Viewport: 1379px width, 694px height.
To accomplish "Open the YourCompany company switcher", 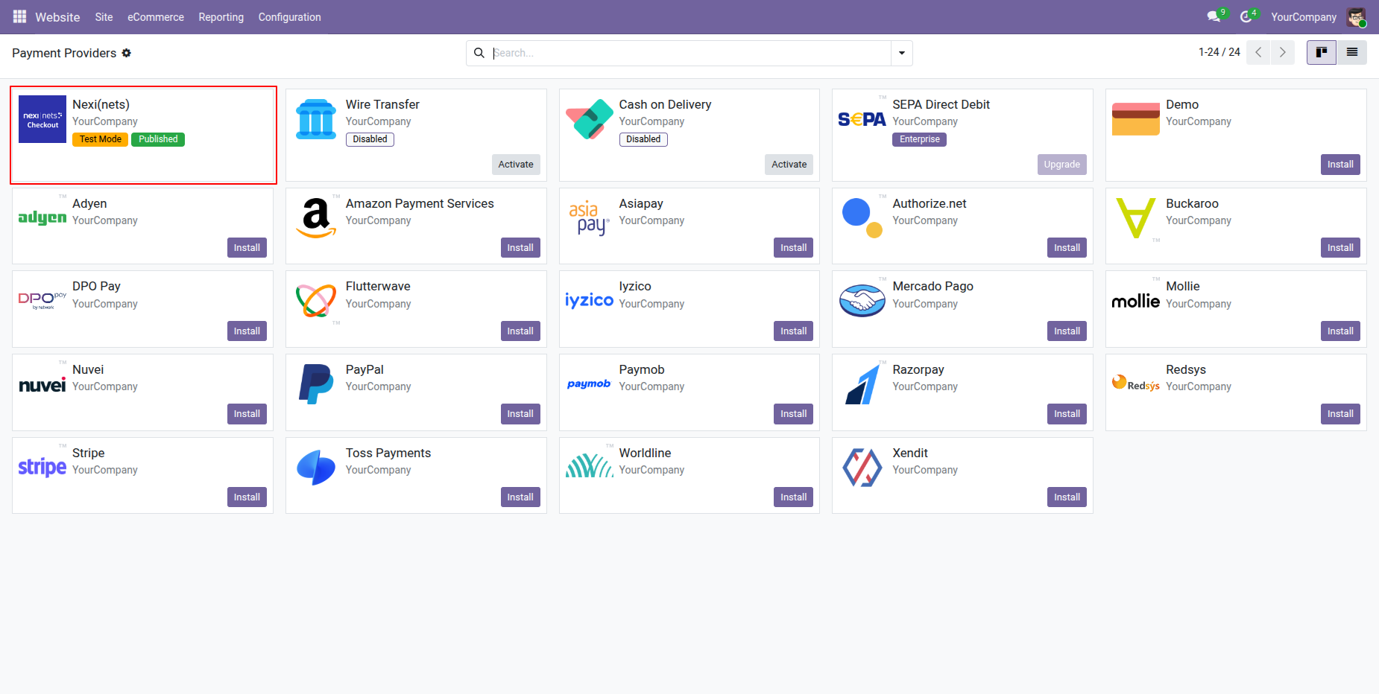I will pyautogui.click(x=1304, y=17).
